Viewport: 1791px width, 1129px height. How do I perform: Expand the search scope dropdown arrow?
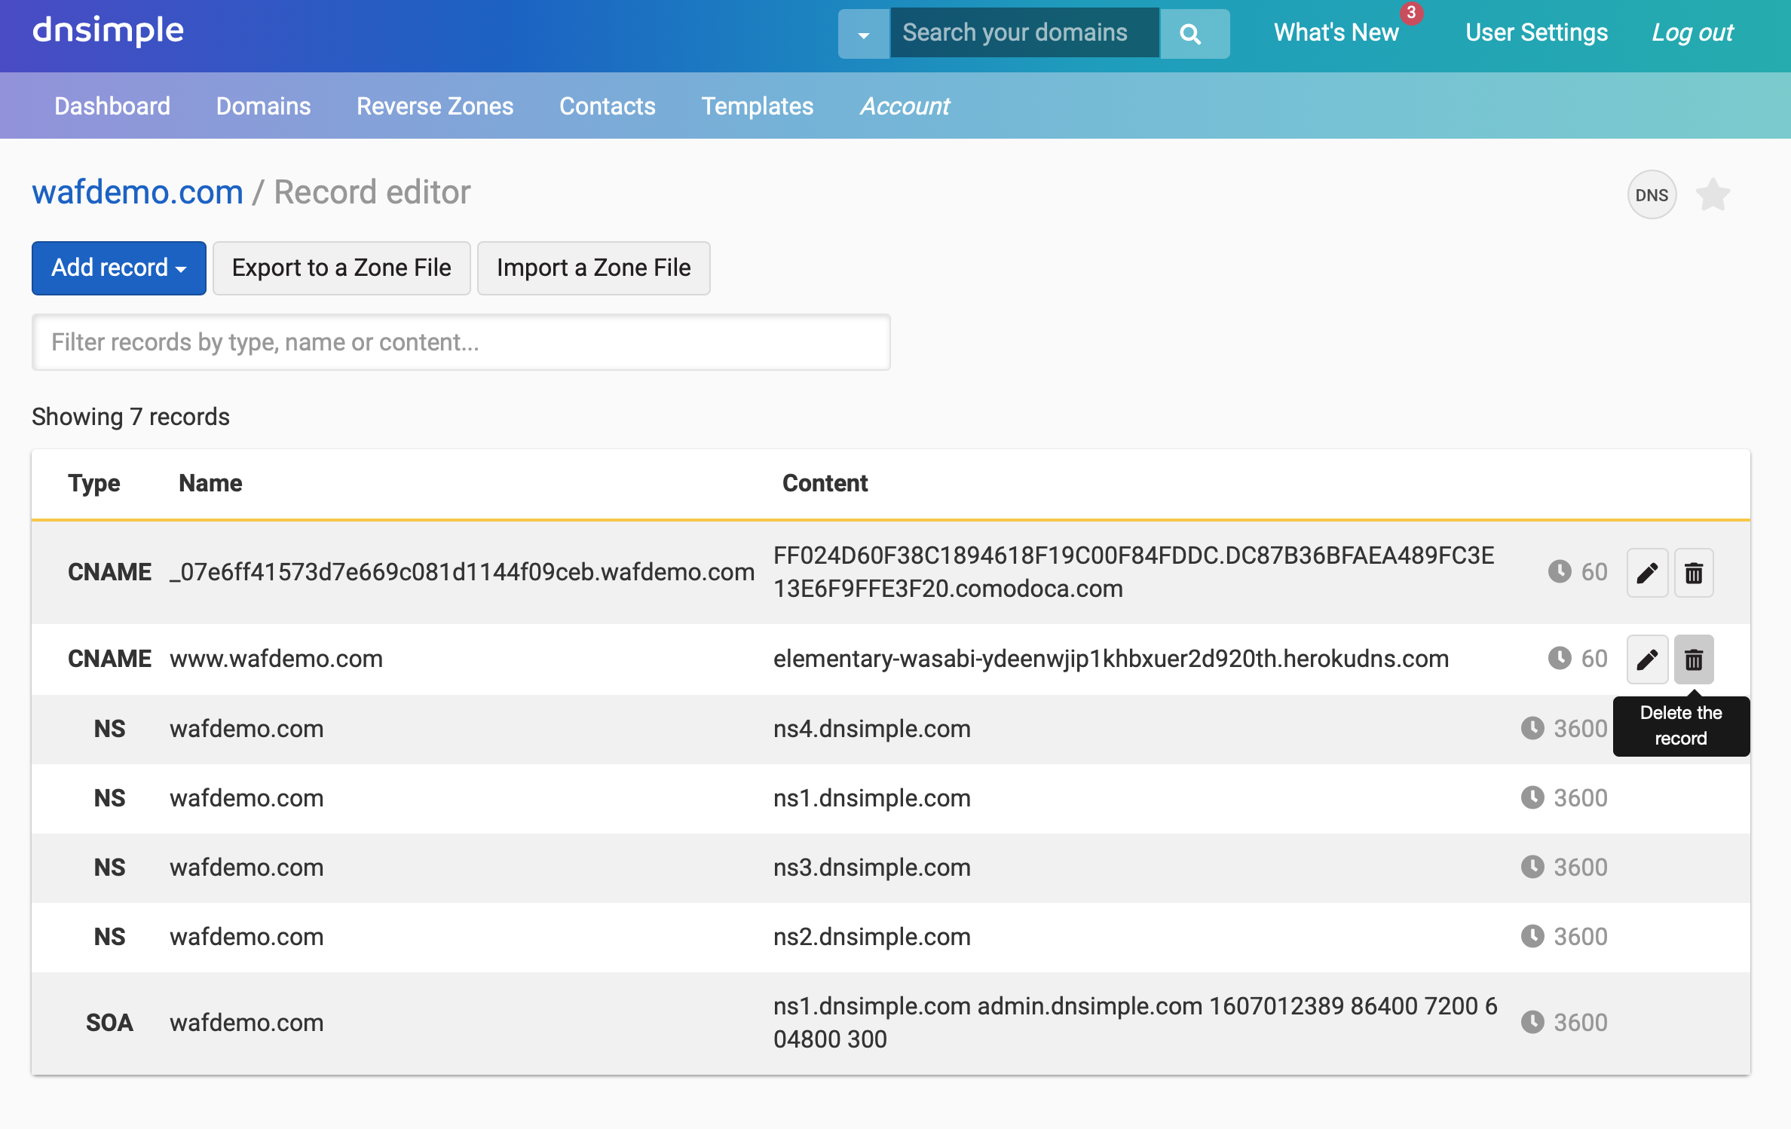(864, 34)
